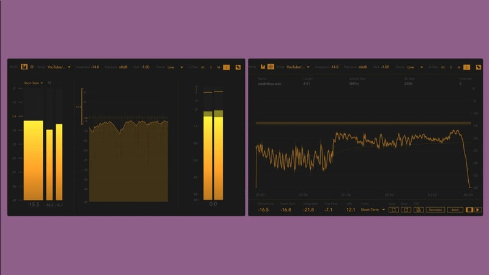The height and width of the screenshot is (275, 489).
Task: Click tolerance ±0dB value in left window
Action: pos(123,67)
